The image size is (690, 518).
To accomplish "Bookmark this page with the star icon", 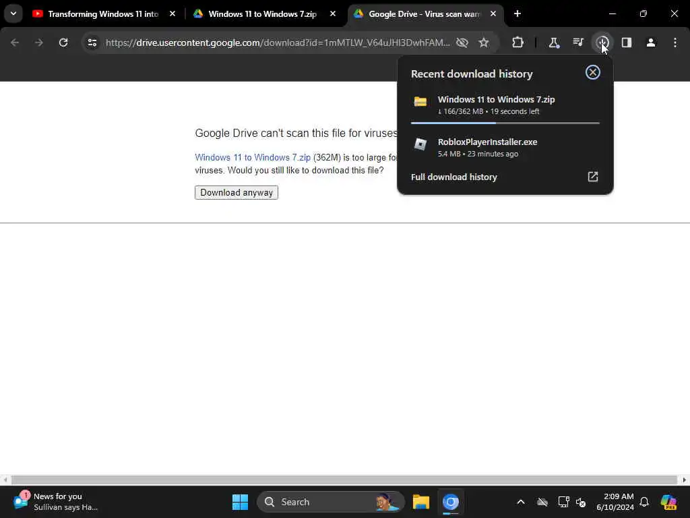I will tap(484, 42).
